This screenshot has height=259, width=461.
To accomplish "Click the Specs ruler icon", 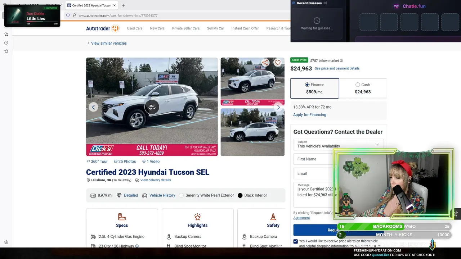I will (x=122, y=217).
